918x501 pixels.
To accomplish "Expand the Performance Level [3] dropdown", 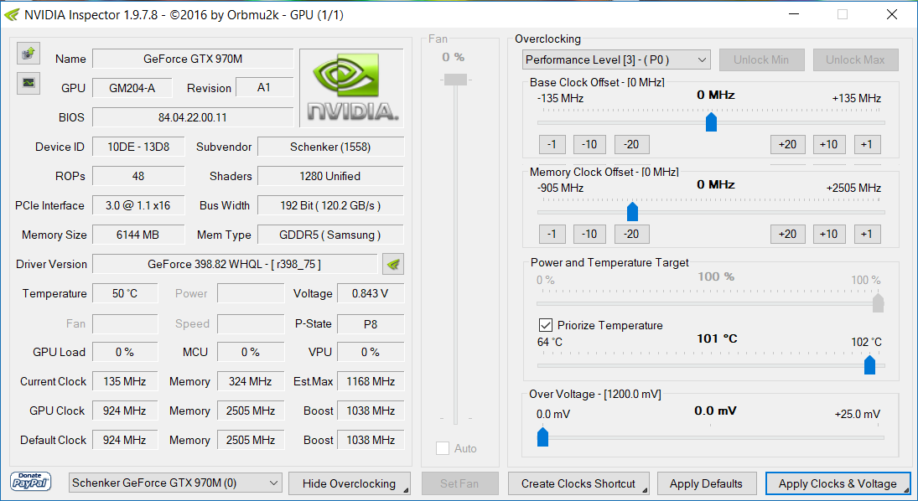I will point(616,59).
